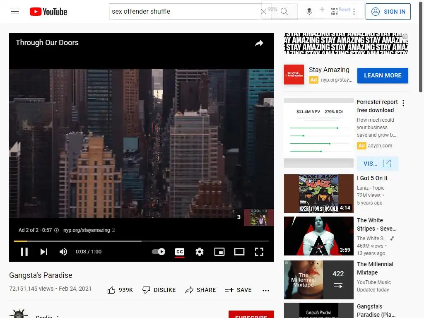This screenshot has width=424, height=318.
Task: Like the video with thumbs up
Action: click(x=120, y=290)
